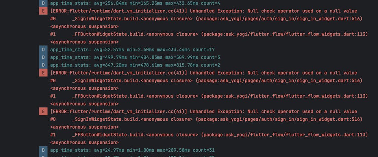
Task: Click the D level badge for avg=499.79ms
Action: [43, 57]
